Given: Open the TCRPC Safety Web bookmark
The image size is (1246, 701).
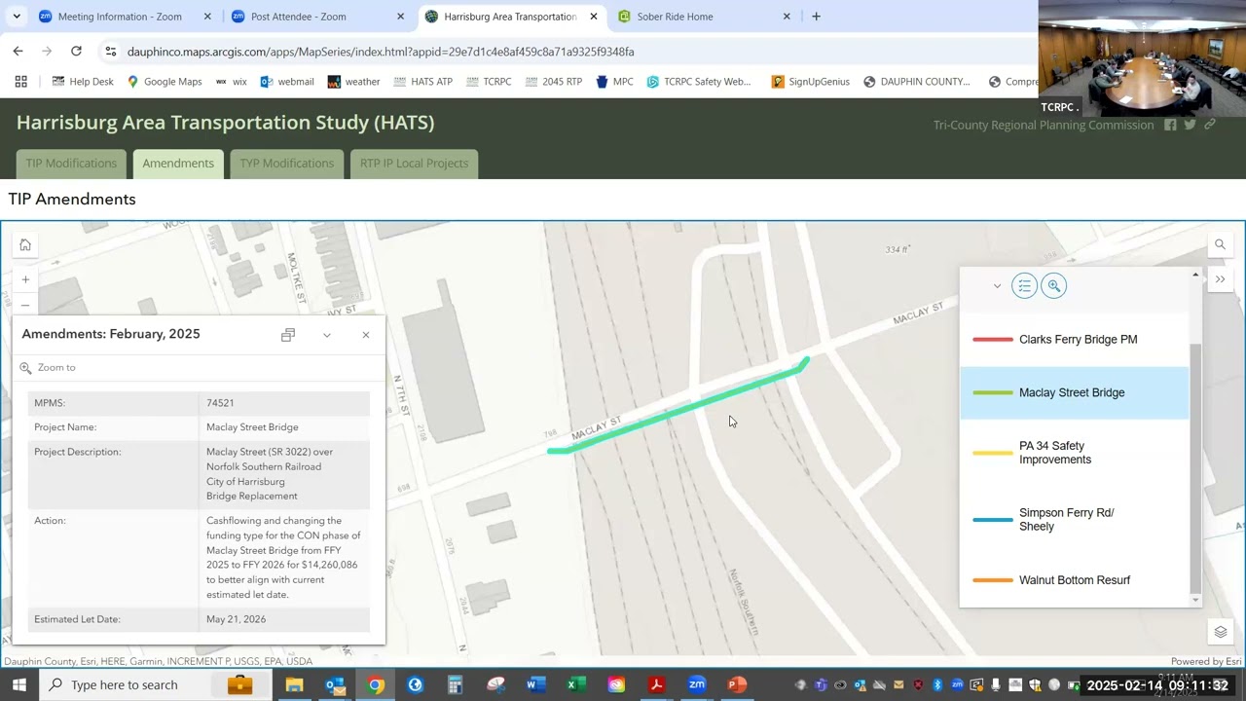Looking at the screenshot, I should point(699,82).
